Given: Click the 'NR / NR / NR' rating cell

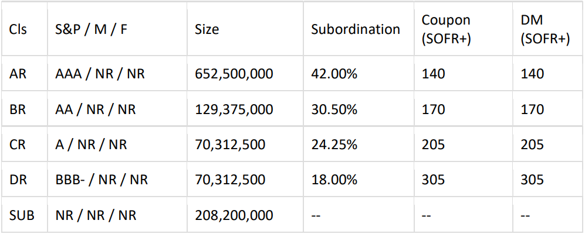Looking at the screenshot, I should (x=96, y=215).
